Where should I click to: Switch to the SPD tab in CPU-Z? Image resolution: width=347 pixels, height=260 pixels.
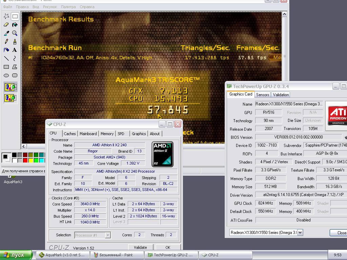121,134
